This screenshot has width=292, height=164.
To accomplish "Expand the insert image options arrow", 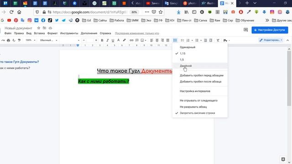I will (x=146, y=41).
